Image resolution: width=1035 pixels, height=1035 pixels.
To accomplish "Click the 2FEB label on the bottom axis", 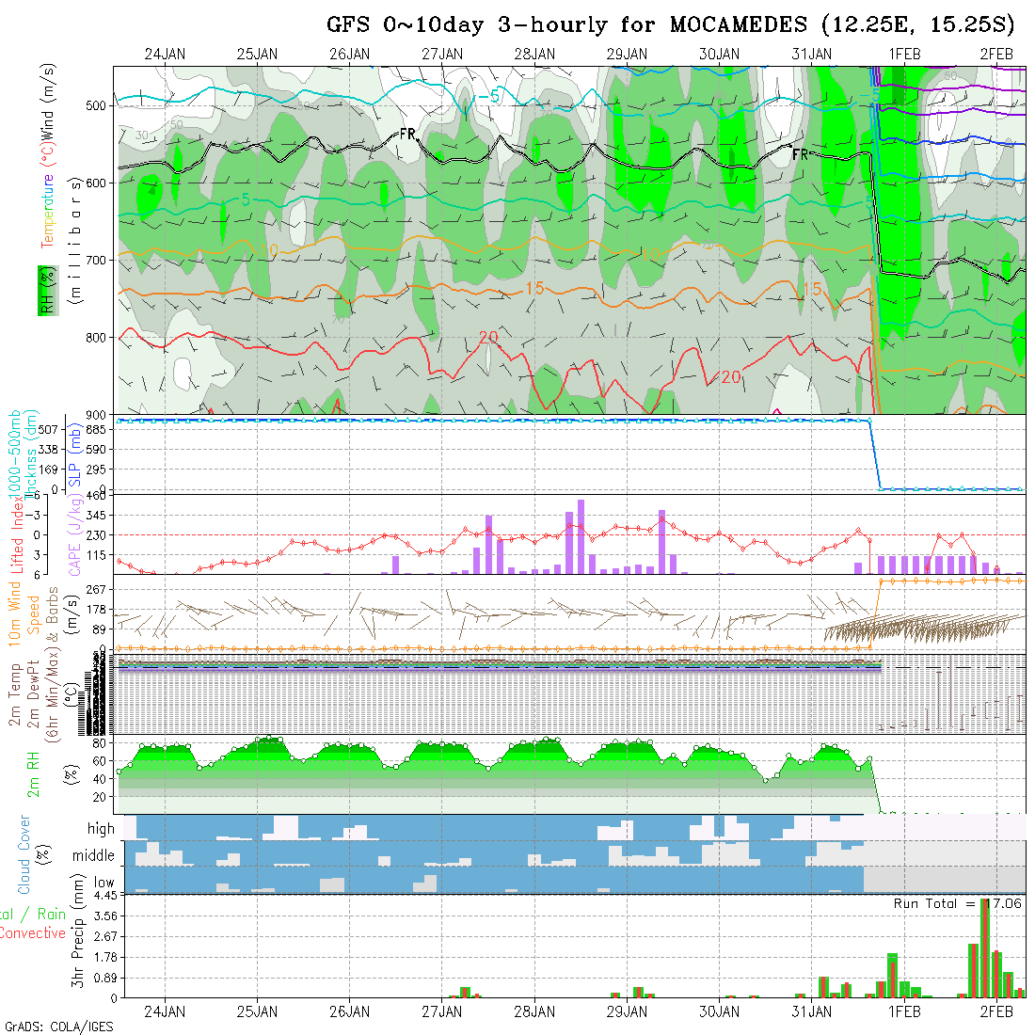I will pos(996,1011).
